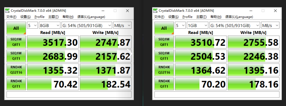Viewport: 286px width, 106px height.
Task: Click the 1355.32 read result
Action: [x=53, y=70]
